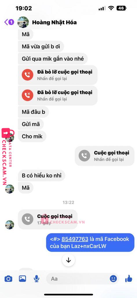Go back using the purple back arrow
Screen dimensions: 137x298
pos(6,22)
